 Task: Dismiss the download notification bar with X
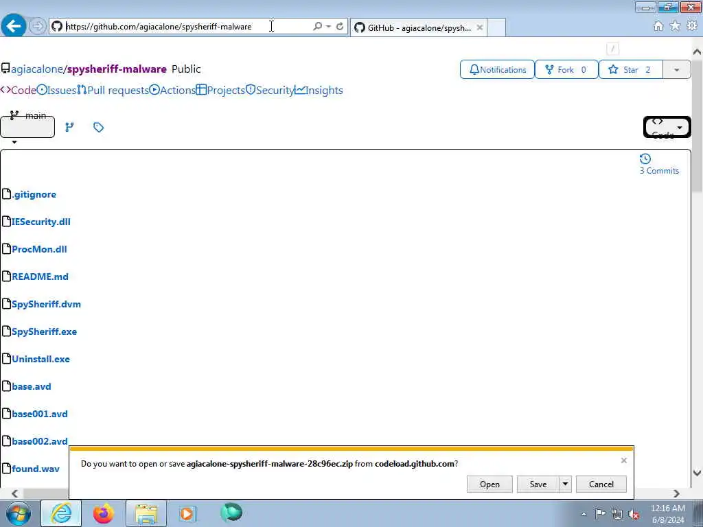point(623,460)
